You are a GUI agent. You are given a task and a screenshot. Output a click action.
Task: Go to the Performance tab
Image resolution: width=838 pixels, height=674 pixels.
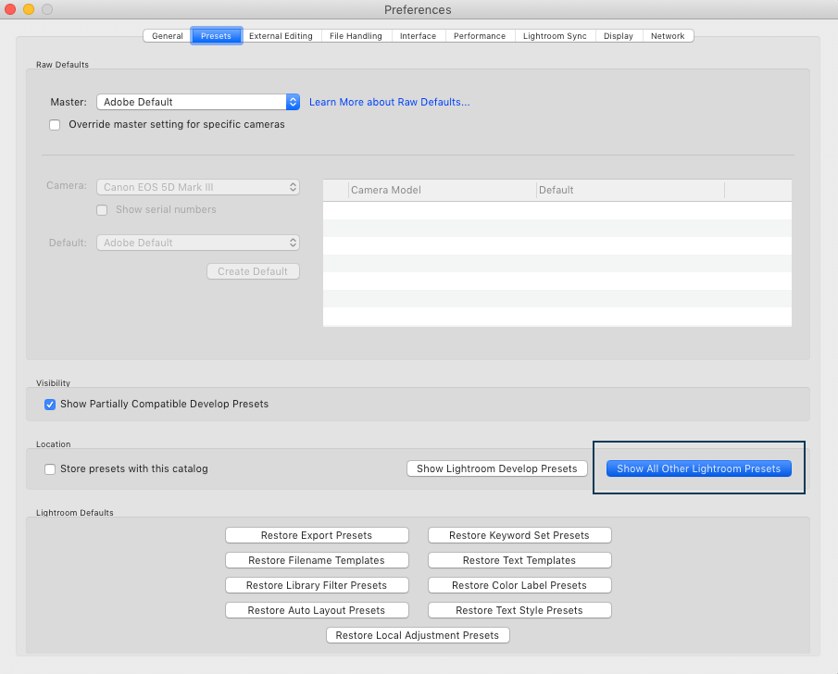click(x=479, y=36)
